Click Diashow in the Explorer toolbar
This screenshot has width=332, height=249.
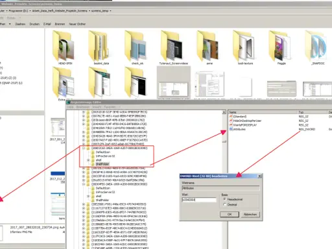click(20, 24)
